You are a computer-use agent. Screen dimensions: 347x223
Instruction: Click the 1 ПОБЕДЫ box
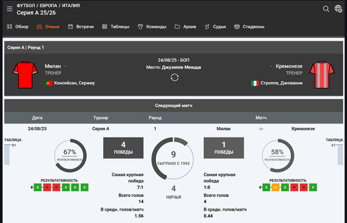click(224, 148)
